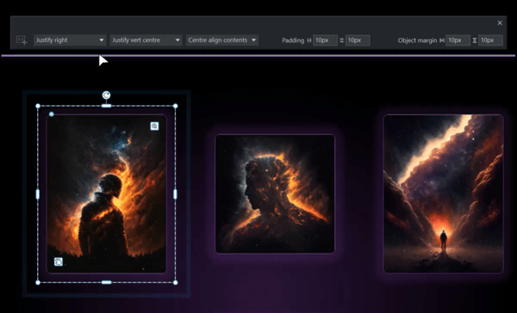Viewport: 517px width, 313px height.
Task: Click the rotate handle above selection
Action: pos(106,95)
